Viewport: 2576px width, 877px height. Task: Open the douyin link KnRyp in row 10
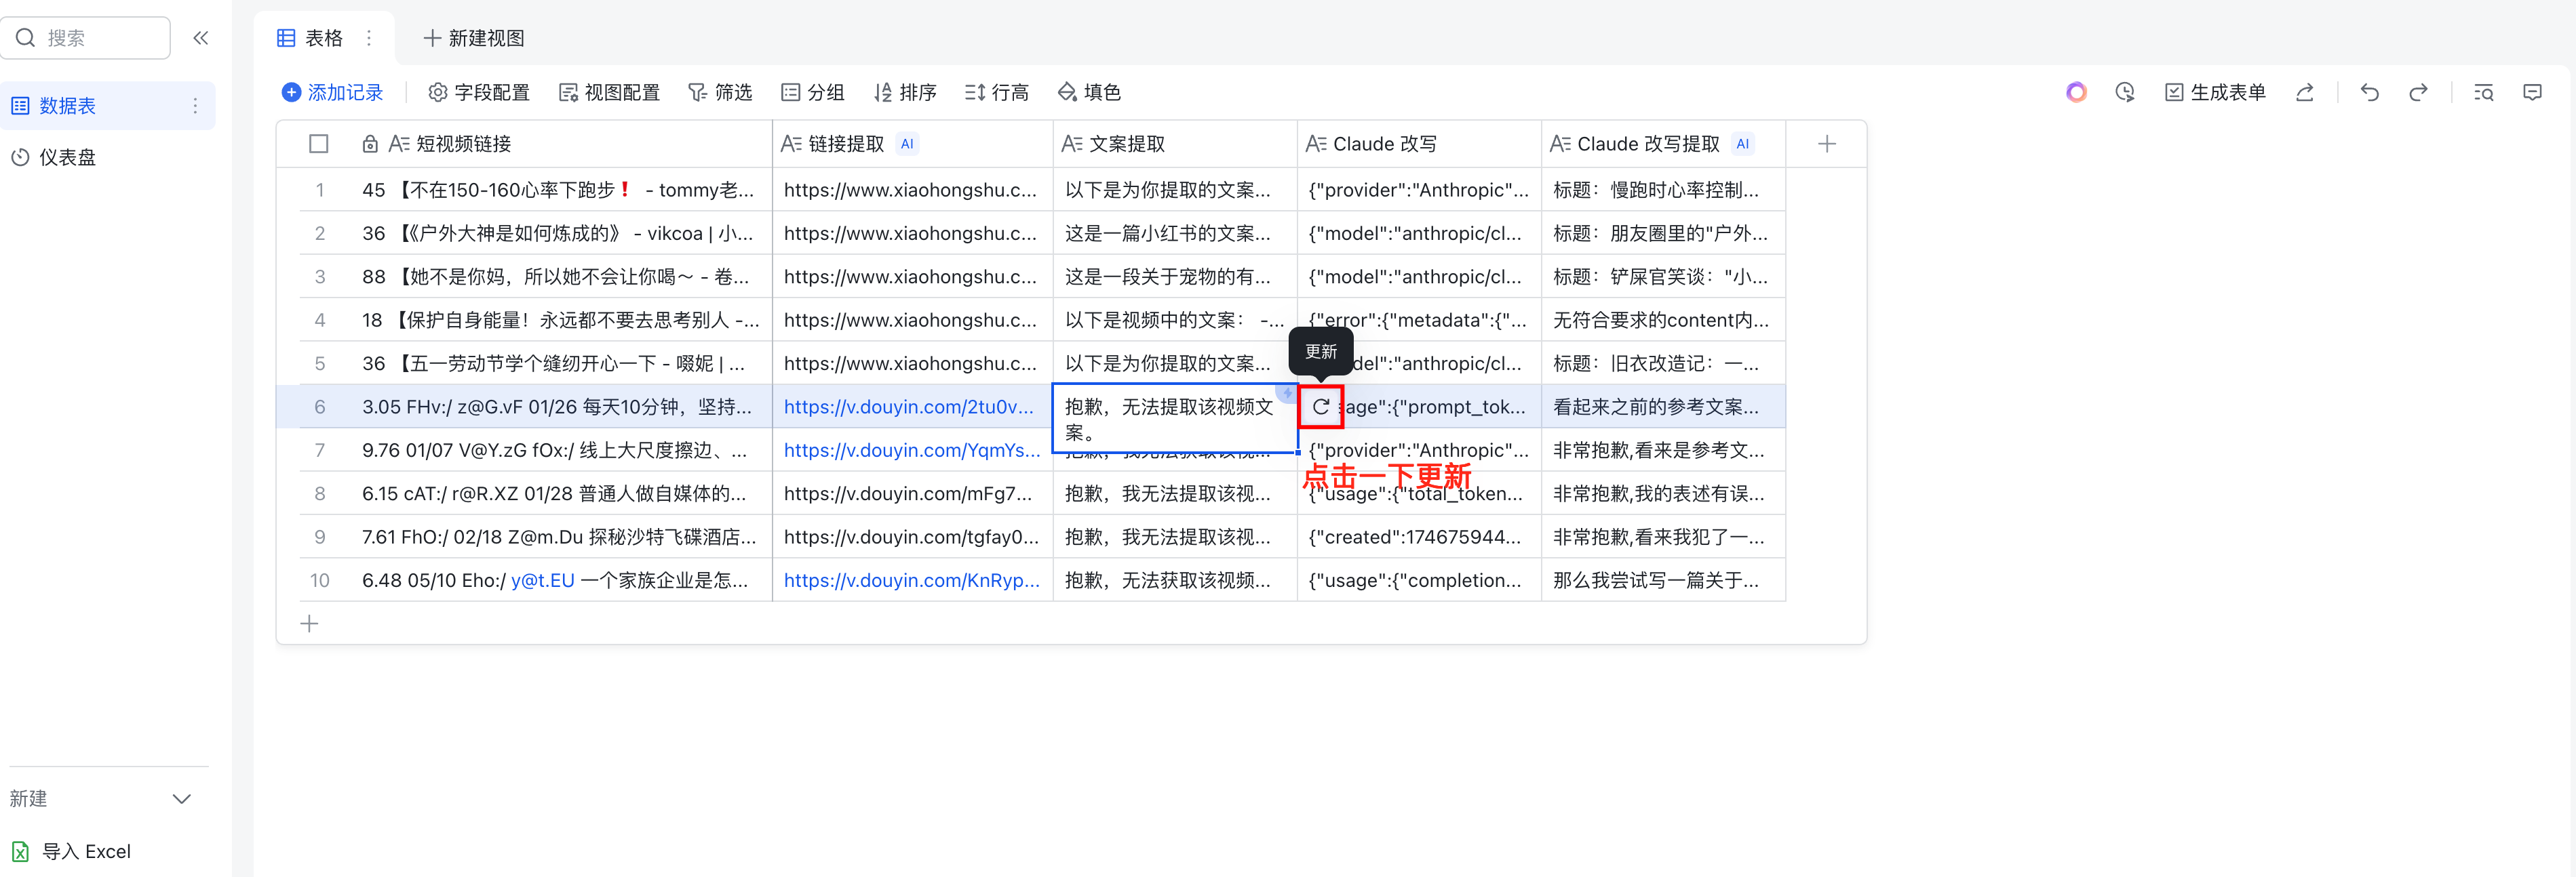tap(911, 580)
